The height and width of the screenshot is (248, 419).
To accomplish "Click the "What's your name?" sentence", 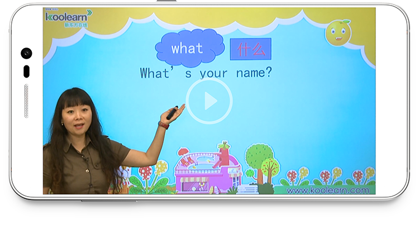I will click(x=206, y=73).
